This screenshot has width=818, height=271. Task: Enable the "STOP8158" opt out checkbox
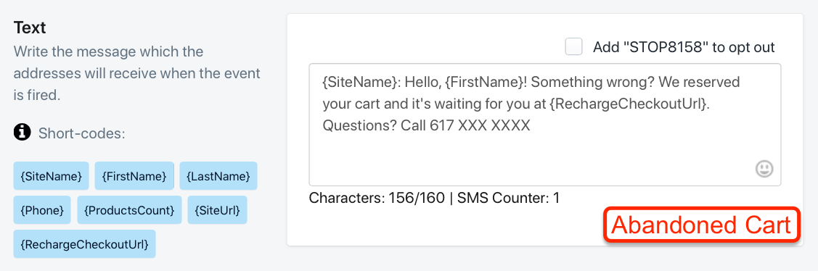coord(574,46)
